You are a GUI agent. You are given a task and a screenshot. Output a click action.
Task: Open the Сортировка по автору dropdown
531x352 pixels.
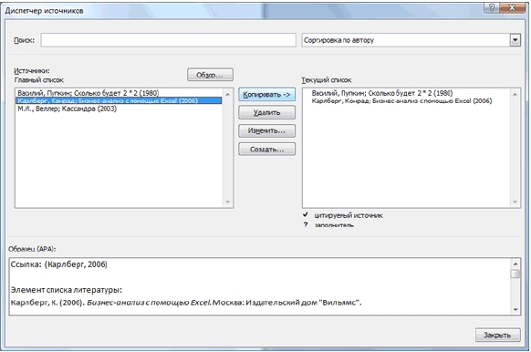click(515, 40)
